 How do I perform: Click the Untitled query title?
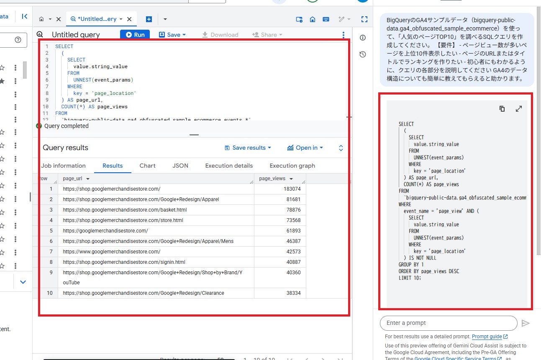76,35
